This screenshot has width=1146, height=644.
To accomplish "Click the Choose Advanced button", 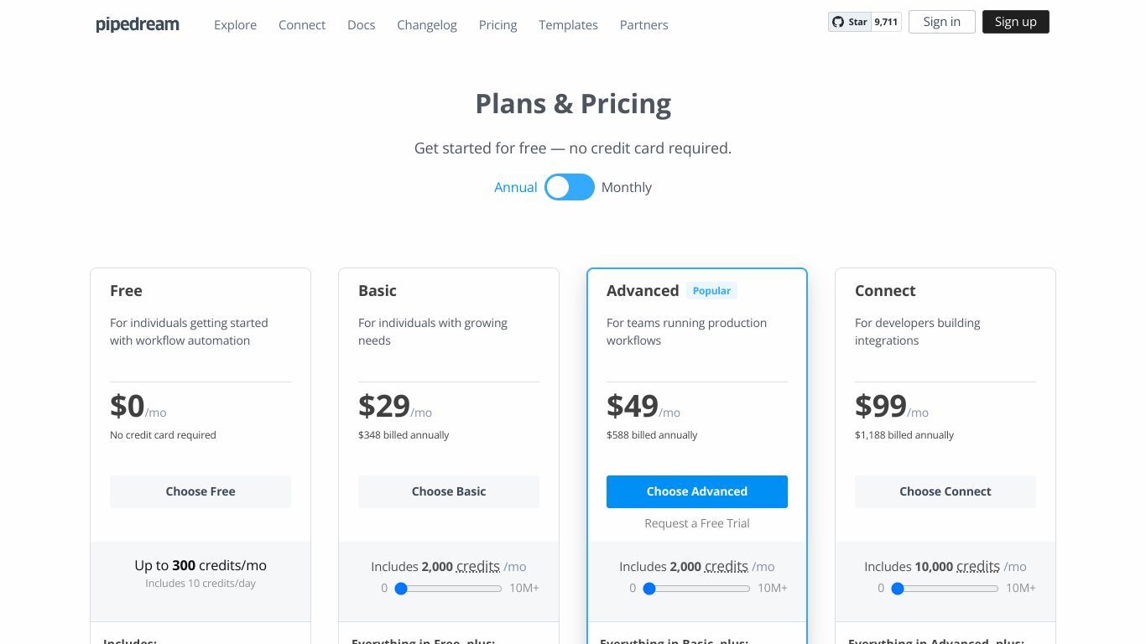I will (x=697, y=491).
